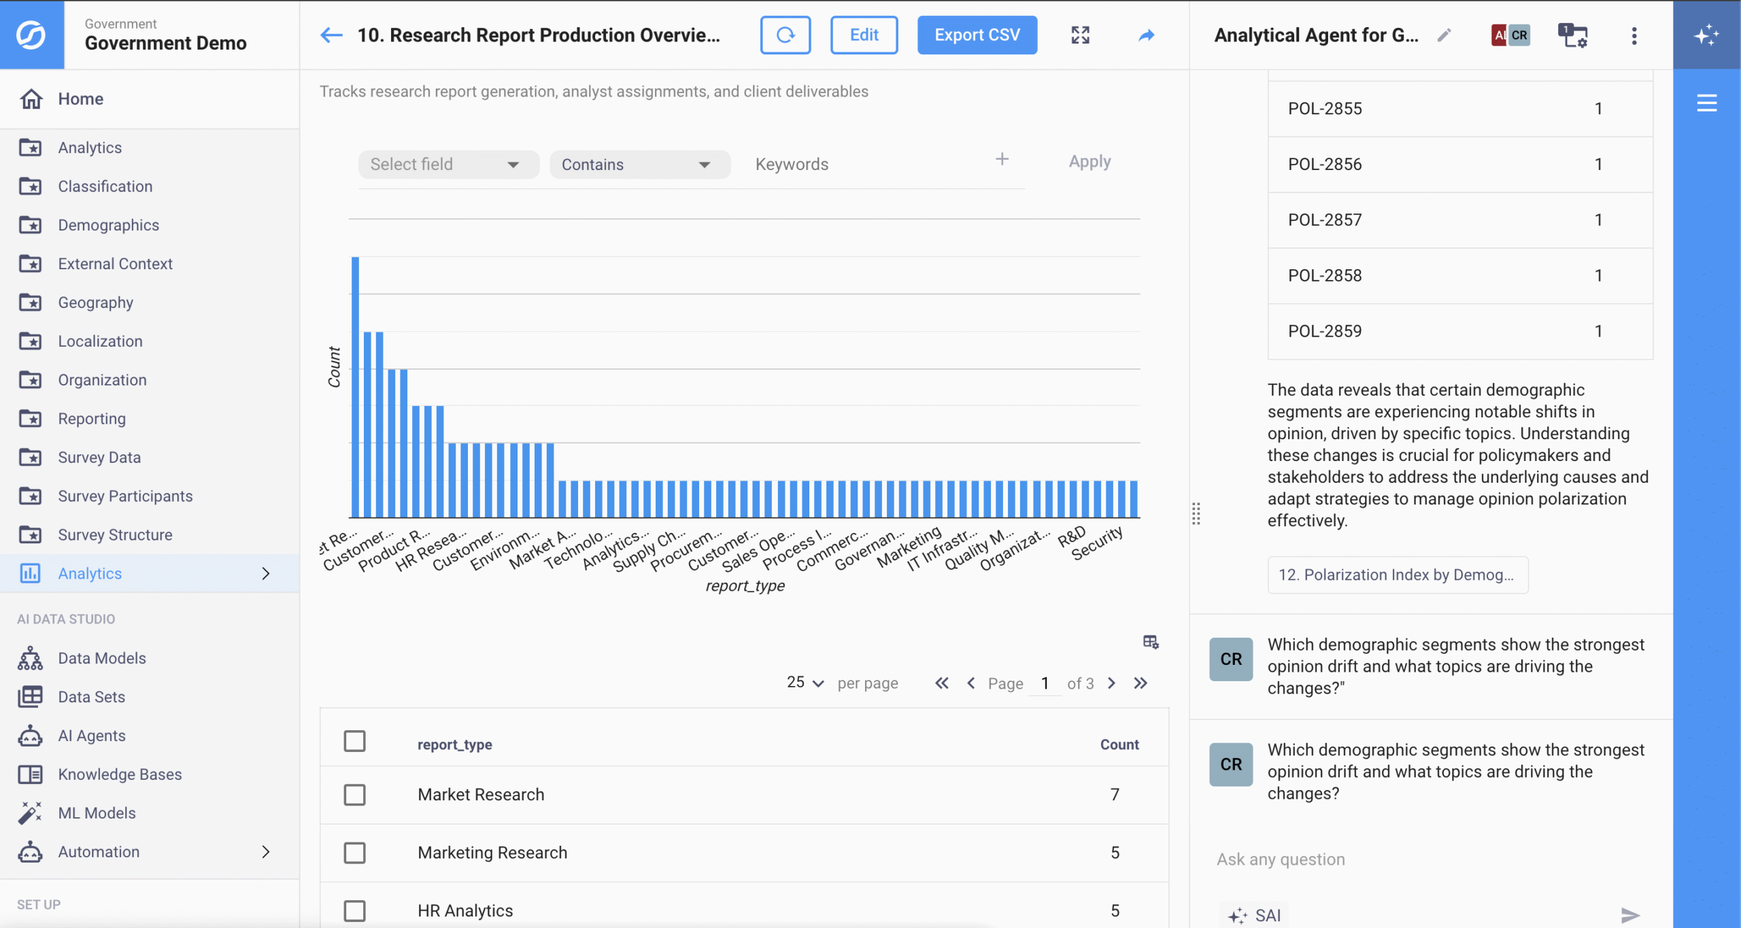
Task: Check the Marketing Research row checkbox
Action: tap(354, 853)
